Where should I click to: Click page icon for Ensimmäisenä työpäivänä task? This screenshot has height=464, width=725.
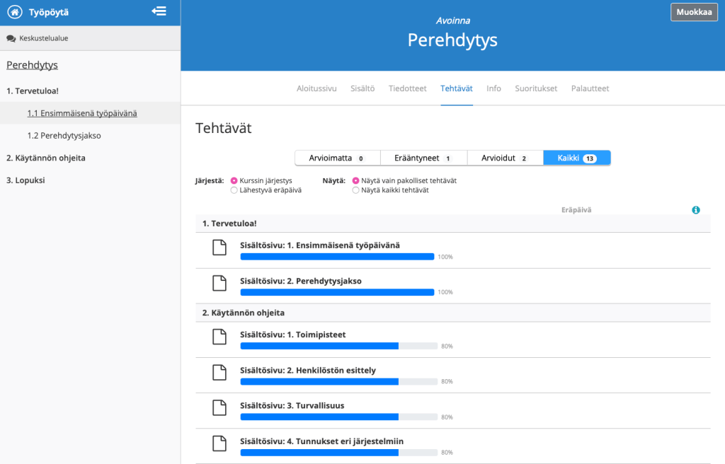point(220,248)
